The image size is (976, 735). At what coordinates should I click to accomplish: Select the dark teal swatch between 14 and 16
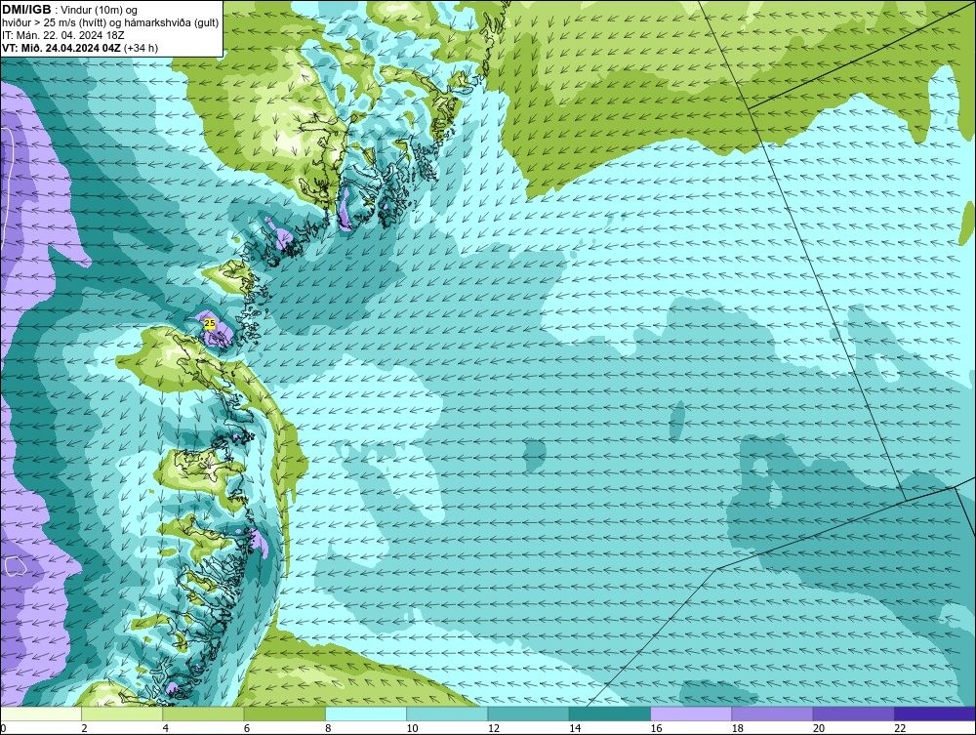609,714
